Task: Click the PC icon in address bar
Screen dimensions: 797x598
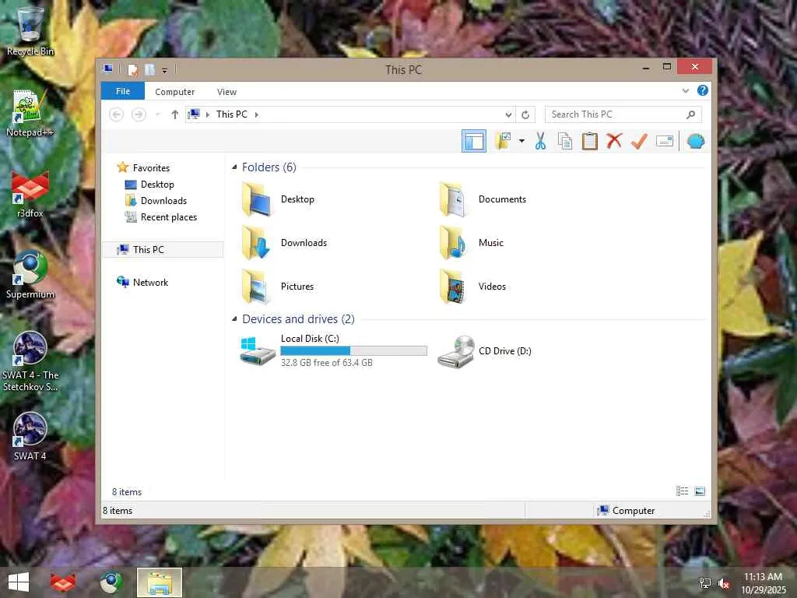Action: pos(194,114)
